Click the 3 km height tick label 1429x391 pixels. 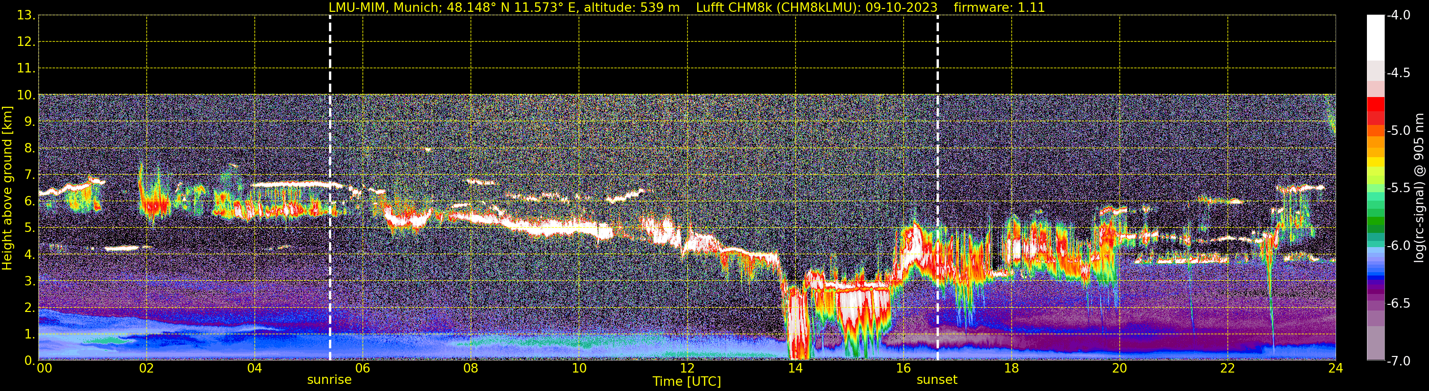click(x=30, y=281)
